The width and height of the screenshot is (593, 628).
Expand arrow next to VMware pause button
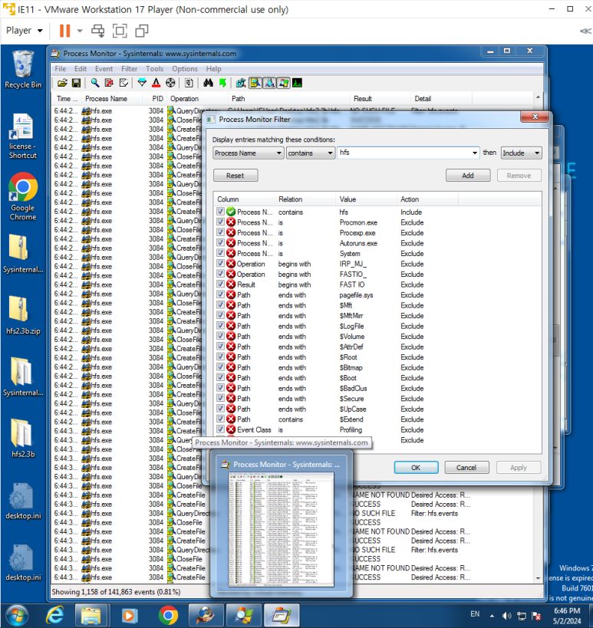coord(80,31)
